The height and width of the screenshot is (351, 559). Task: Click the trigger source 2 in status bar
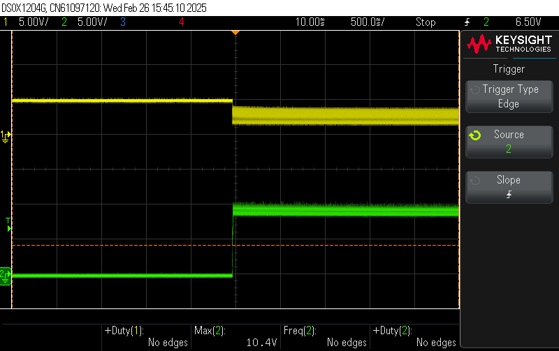pyautogui.click(x=486, y=22)
